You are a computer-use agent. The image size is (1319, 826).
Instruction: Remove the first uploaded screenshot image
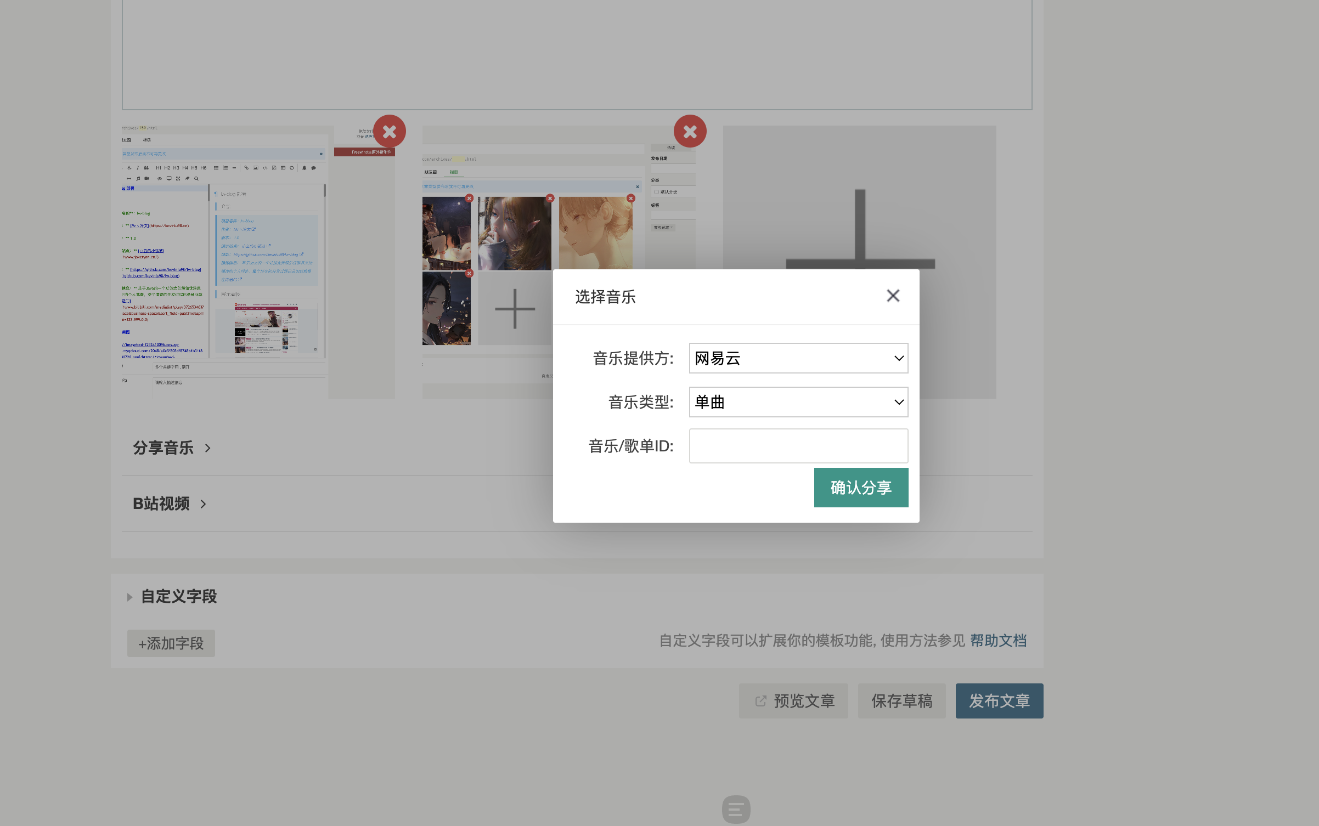(390, 132)
